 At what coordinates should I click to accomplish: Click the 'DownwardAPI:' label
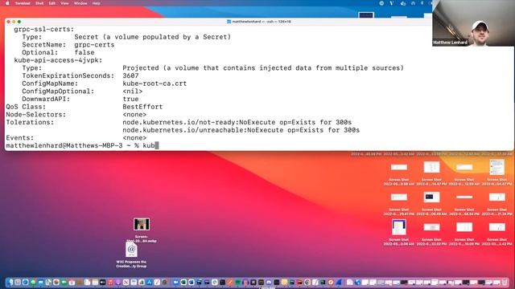[46, 99]
